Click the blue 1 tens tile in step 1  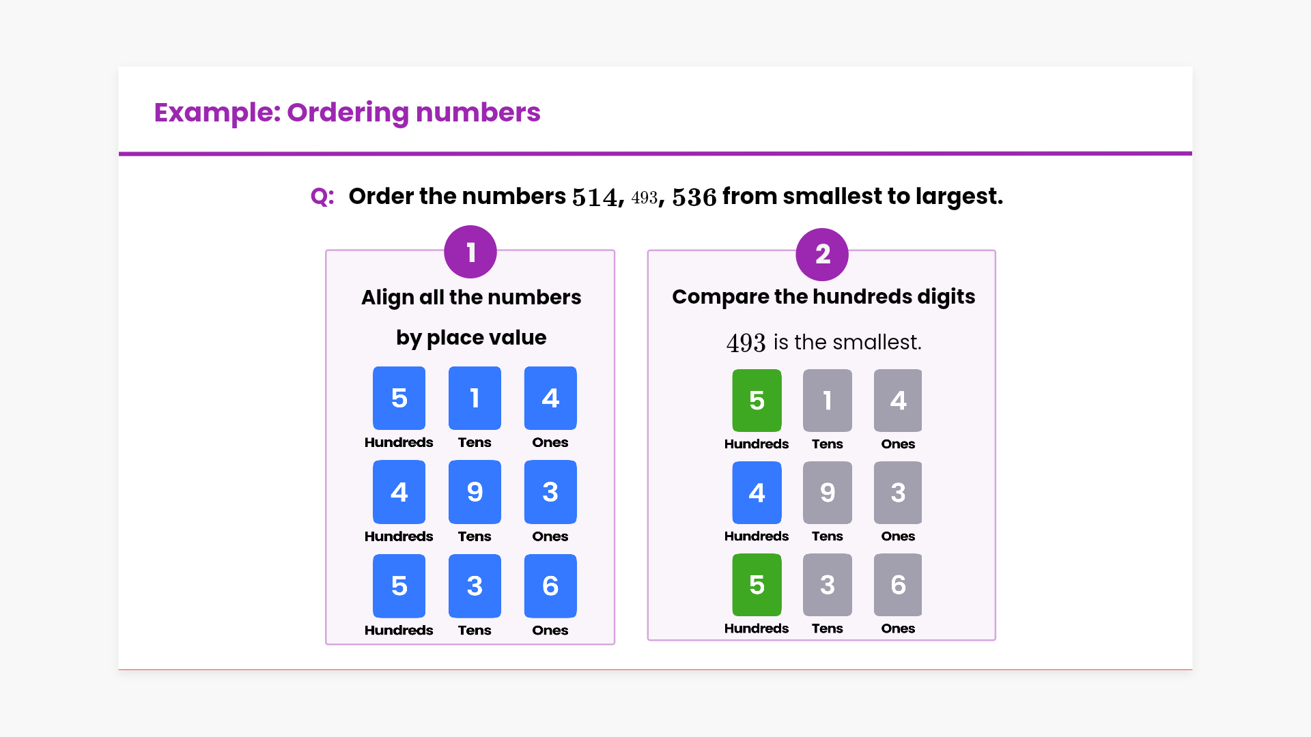click(x=475, y=398)
